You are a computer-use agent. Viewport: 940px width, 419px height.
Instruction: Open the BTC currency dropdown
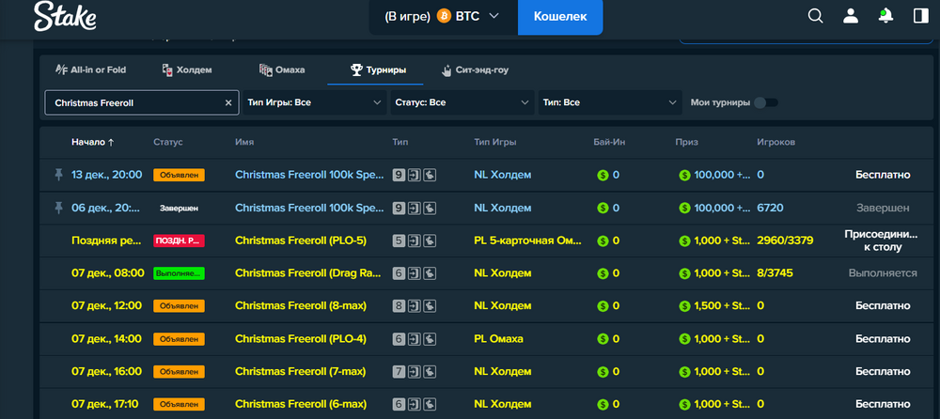[443, 17]
